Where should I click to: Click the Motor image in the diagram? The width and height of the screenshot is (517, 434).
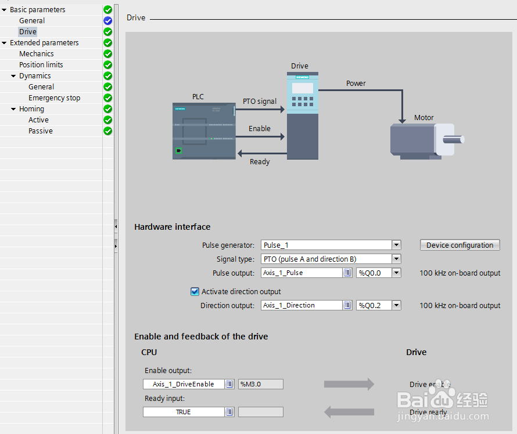tap(427, 142)
